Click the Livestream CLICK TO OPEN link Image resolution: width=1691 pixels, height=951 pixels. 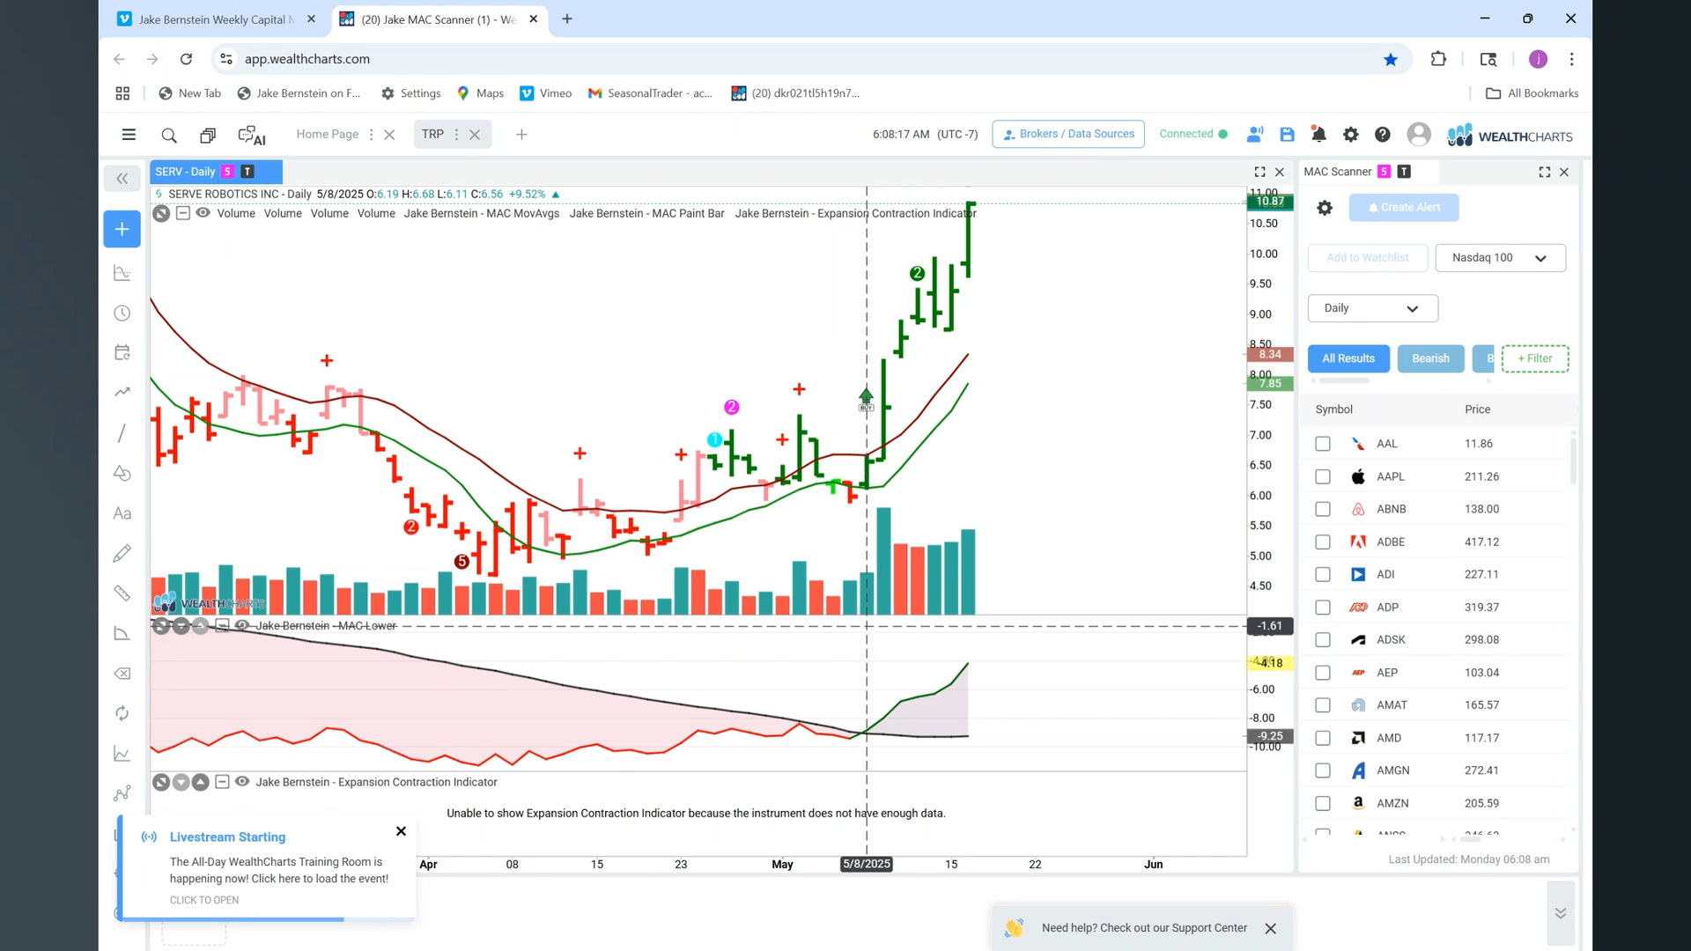pos(204,900)
